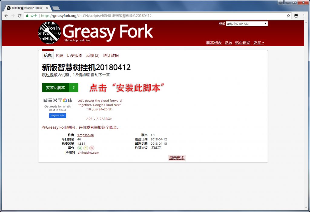Click Register now in the ad

[x=58, y=115]
